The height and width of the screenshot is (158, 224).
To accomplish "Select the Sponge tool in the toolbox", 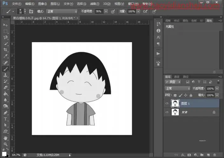I will click(5, 106).
